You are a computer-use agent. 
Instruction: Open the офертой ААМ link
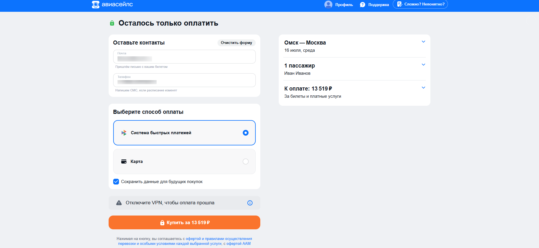coord(238,243)
